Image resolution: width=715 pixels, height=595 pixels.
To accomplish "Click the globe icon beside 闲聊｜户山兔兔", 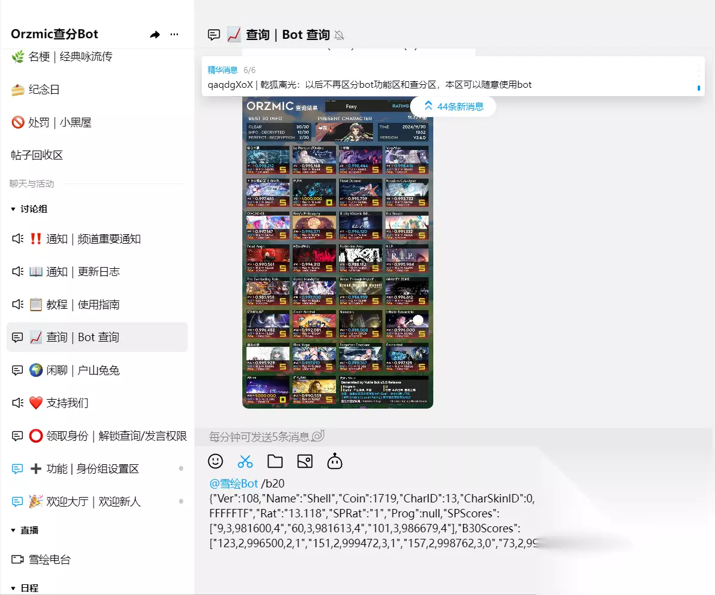I will tap(36, 370).
